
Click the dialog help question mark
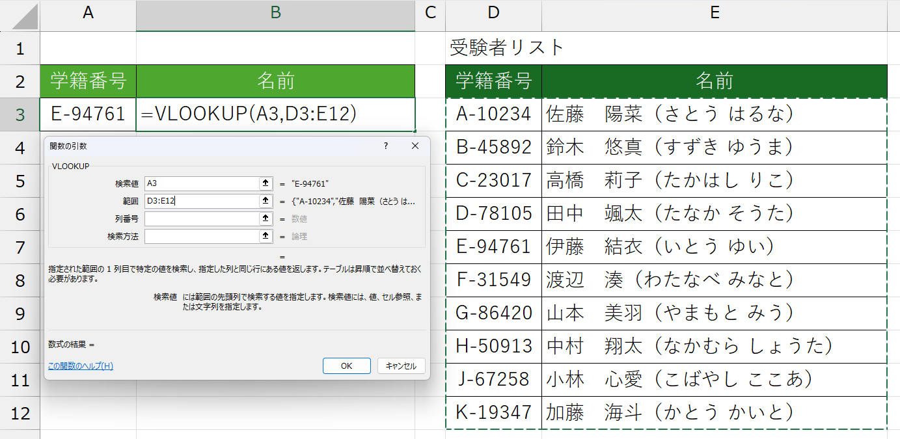(x=386, y=146)
